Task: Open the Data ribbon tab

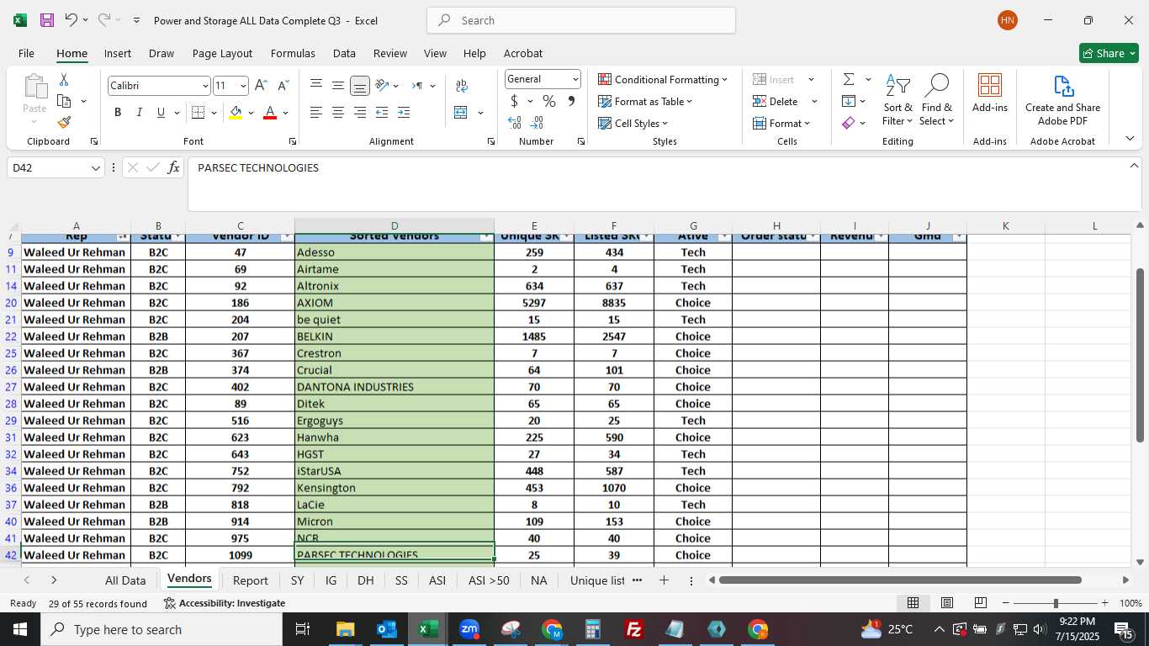Action: (x=344, y=53)
